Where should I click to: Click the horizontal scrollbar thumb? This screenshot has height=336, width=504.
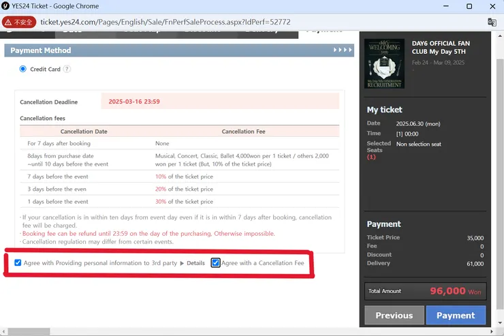[x=29, y=331]
